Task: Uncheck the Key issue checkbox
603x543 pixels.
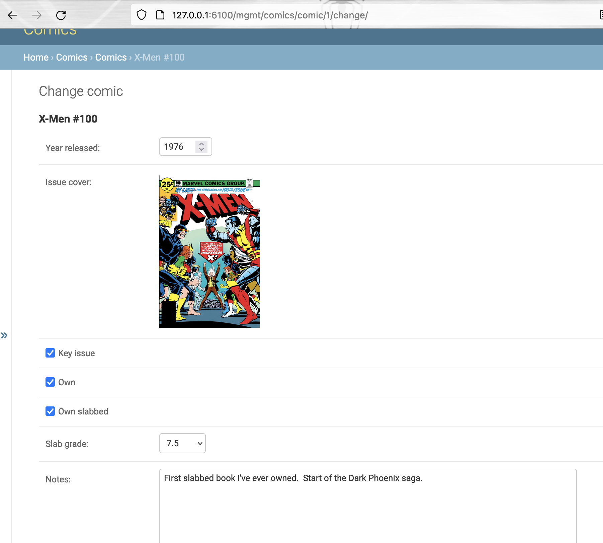Action: 50,353
